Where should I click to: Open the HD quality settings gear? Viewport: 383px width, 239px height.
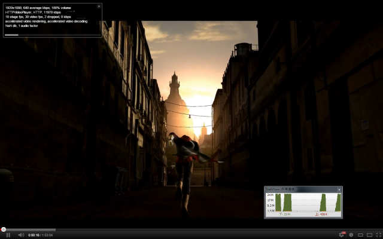342,235
